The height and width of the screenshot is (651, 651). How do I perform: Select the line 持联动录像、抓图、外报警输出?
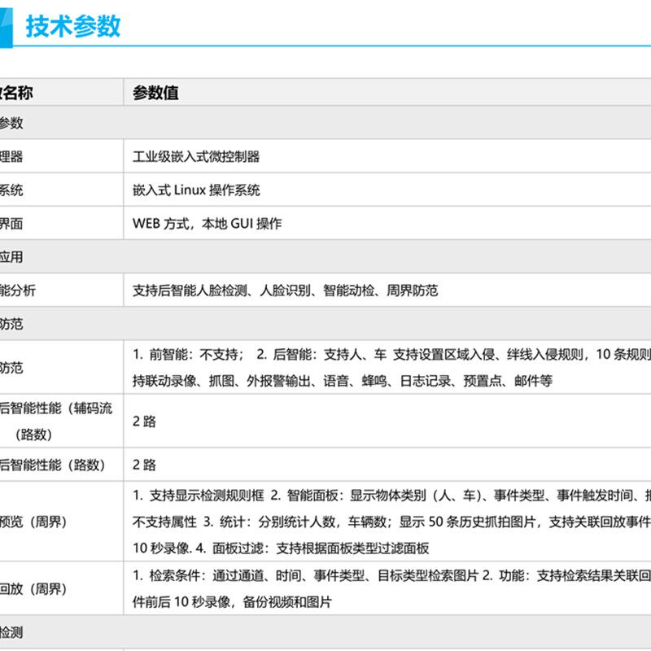click(343, 381)
